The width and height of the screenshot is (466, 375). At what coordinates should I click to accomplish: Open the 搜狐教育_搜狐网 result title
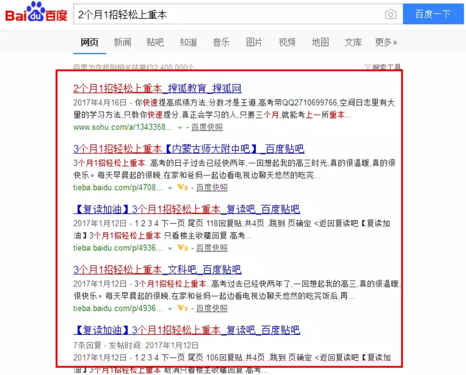[x=157, y=88]
